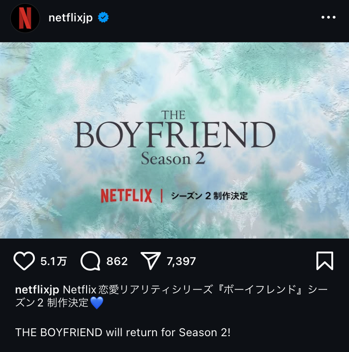Open the Netflix profile picture

[x=25, y=18]
